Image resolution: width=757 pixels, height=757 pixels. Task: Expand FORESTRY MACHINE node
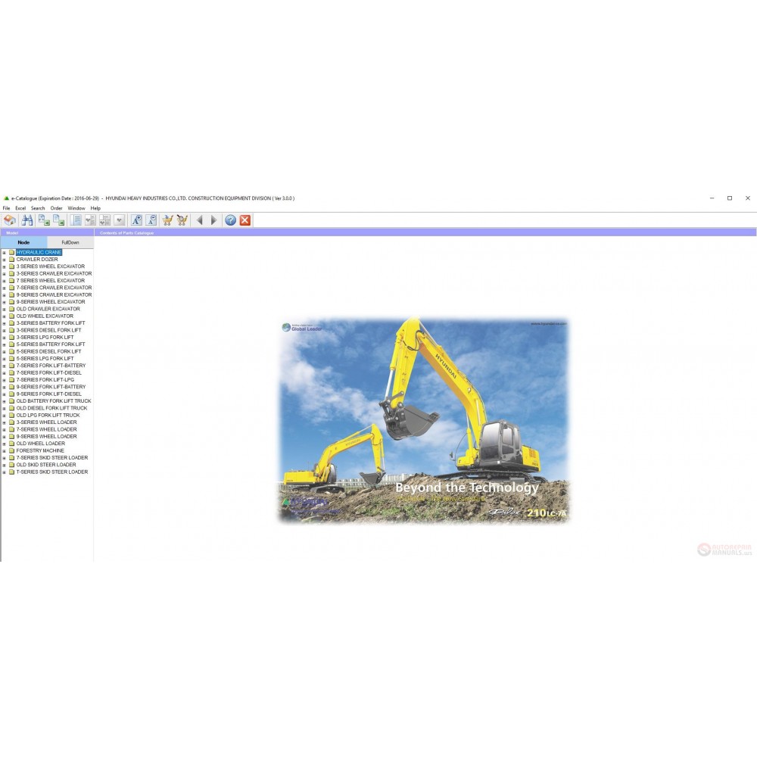(x=5, y=451)
